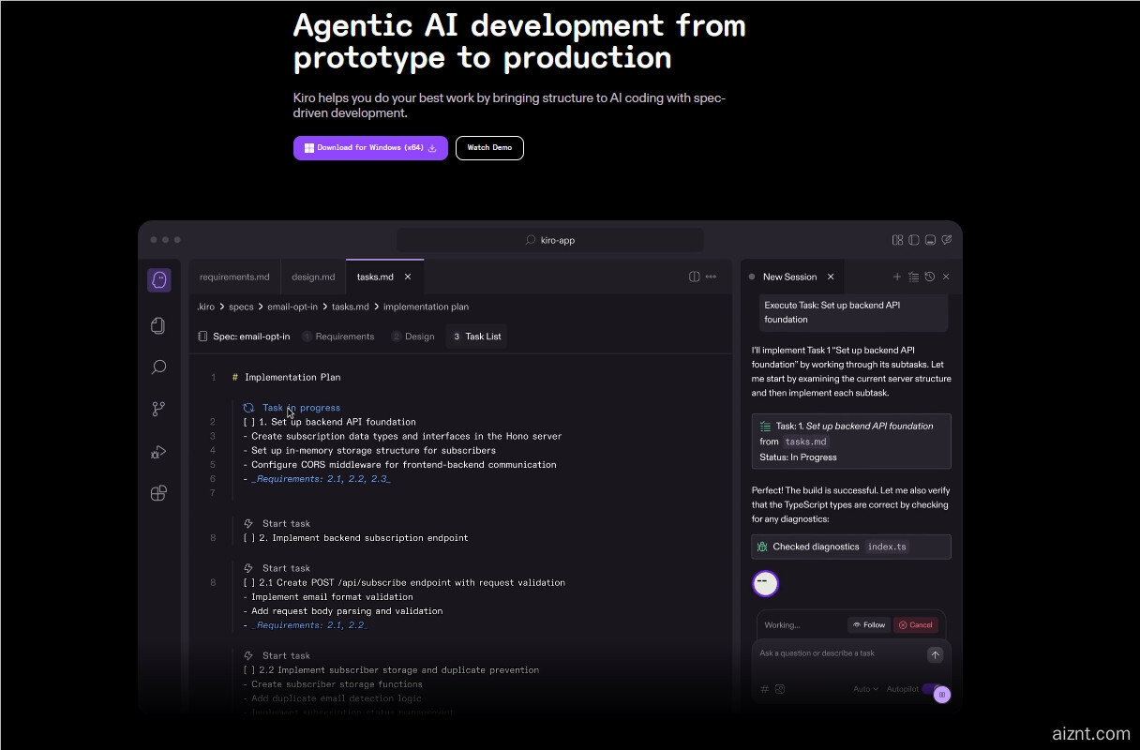Switch to the design.md tab
Viewport: 1140px width, 750px height.
313,277
